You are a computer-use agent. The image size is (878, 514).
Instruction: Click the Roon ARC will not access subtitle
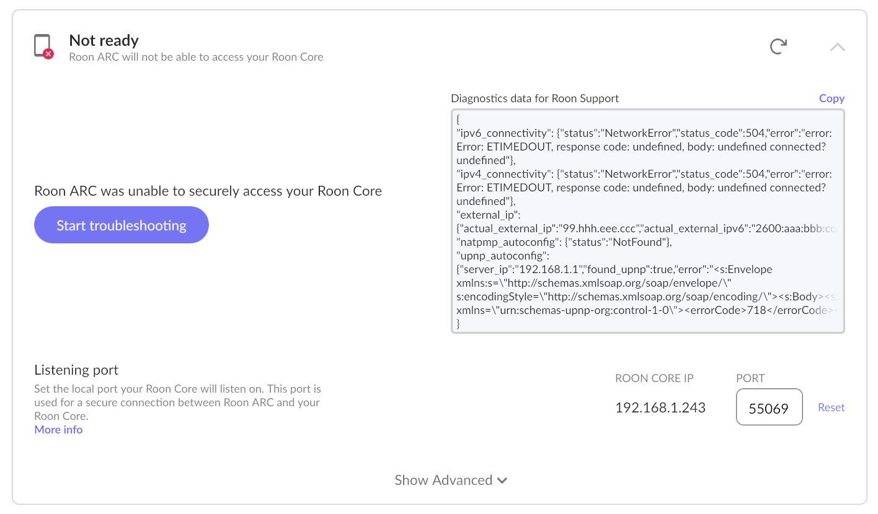coord(196,57)
